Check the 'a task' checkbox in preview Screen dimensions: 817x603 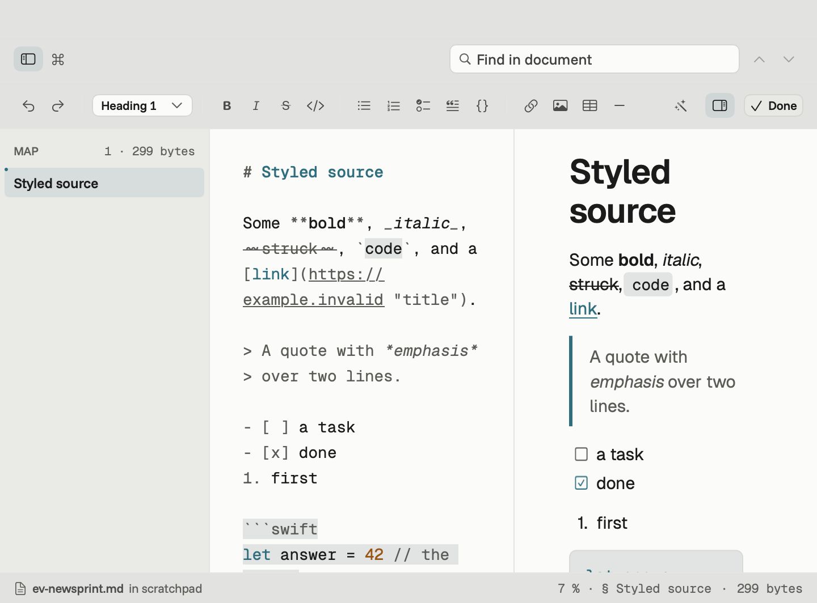[x=581, y=454]
